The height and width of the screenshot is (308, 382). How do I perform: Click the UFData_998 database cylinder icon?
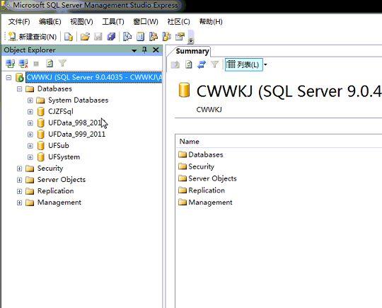coord(41,123)
